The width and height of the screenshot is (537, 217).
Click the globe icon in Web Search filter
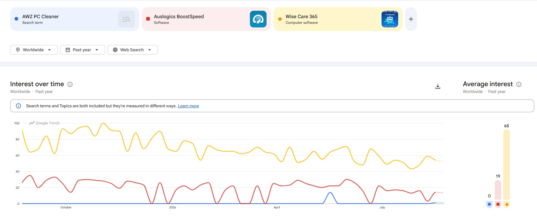point(115,50)
